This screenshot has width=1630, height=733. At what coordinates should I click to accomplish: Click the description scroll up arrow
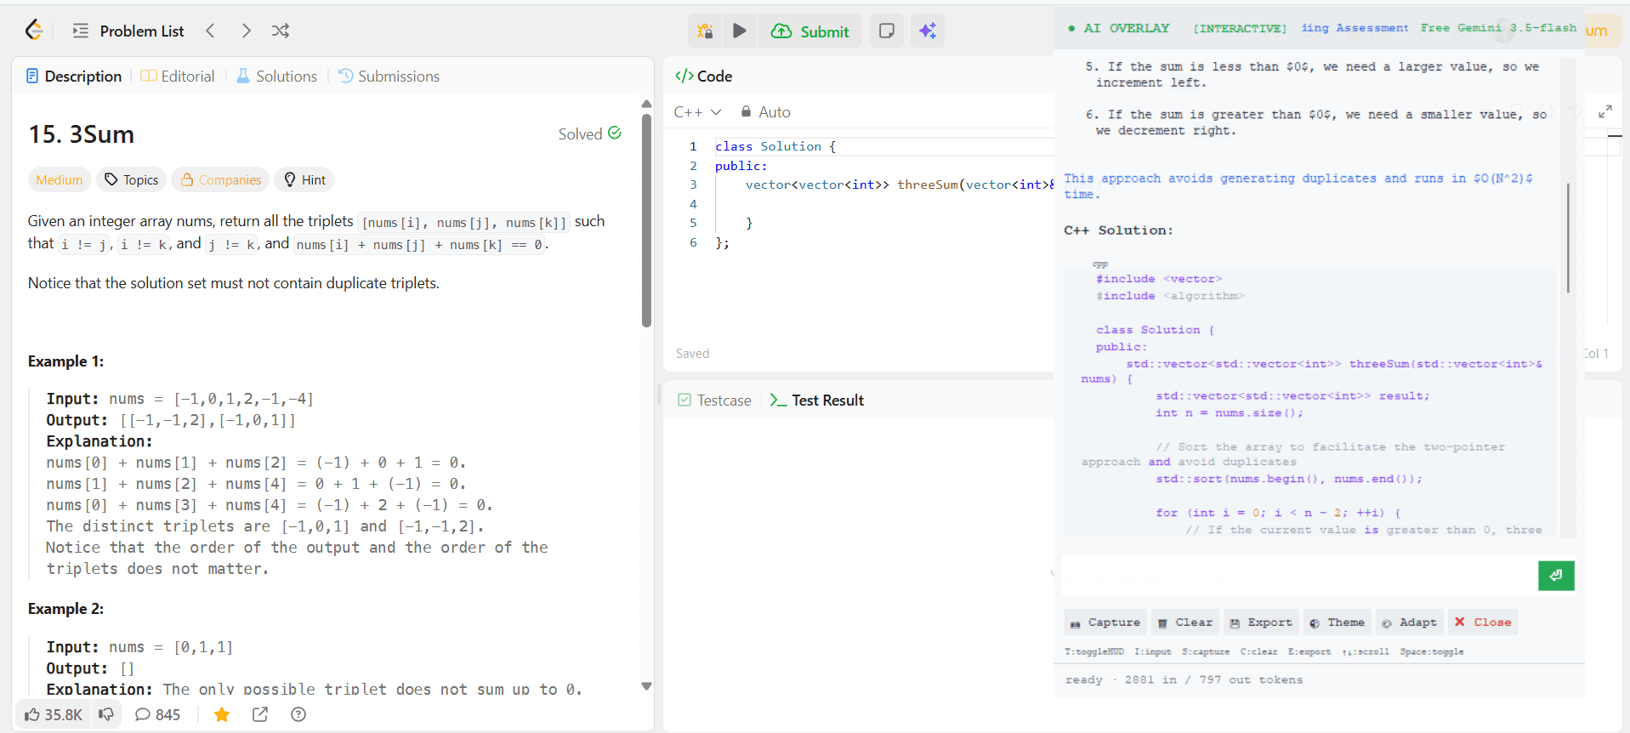[x=646, y=104]
